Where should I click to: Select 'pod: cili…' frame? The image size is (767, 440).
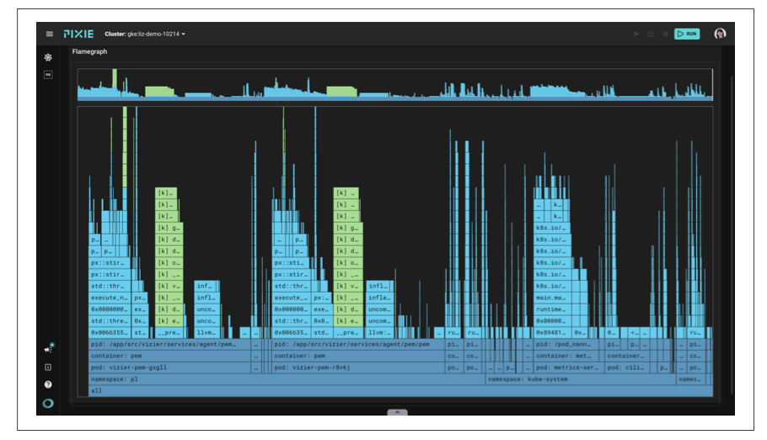[x=627, y=368]
